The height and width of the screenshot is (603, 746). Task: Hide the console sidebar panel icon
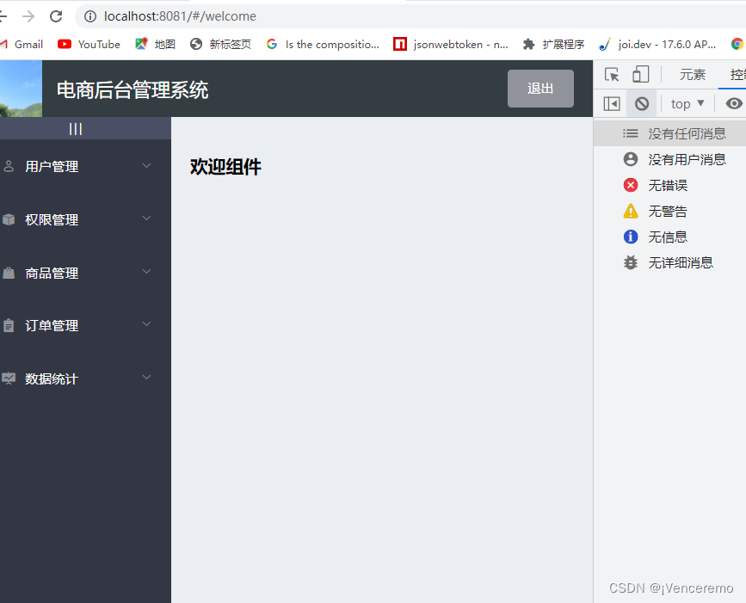tap(611, 103)
